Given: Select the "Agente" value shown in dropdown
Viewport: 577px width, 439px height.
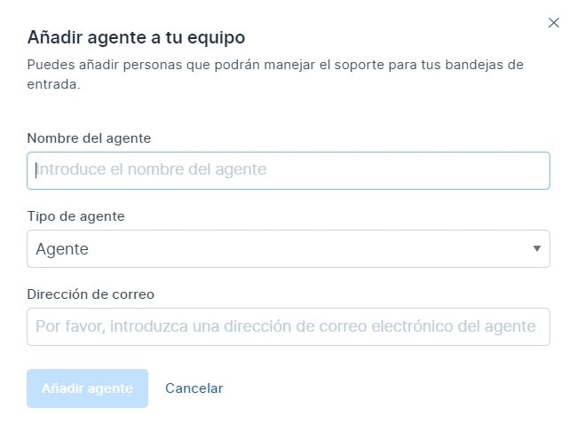Looking at the screenshot, I should point(62,249).
